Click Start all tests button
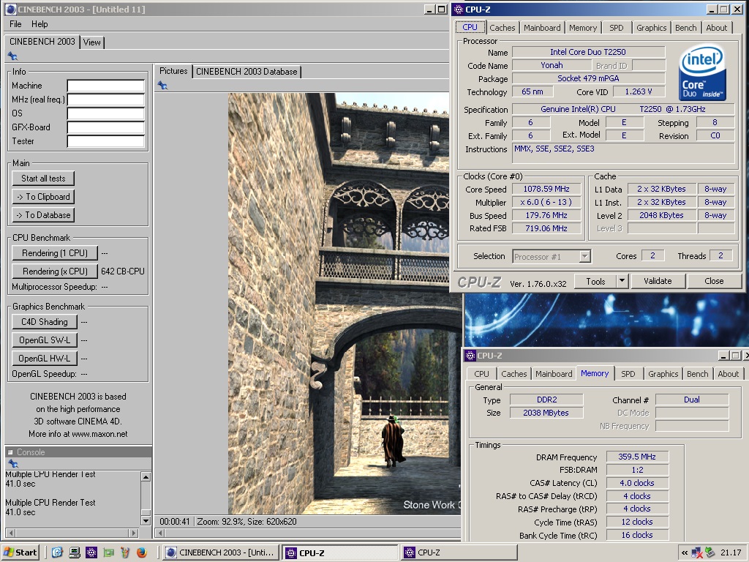 (43, 179)
